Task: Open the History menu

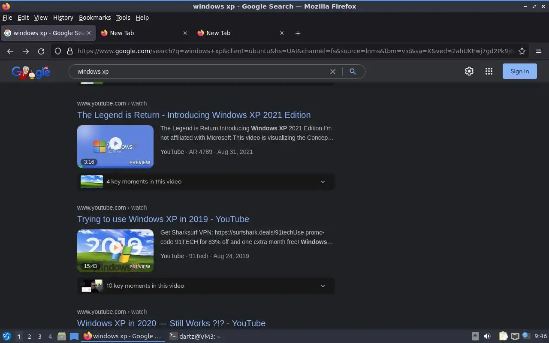Action: 63,18
